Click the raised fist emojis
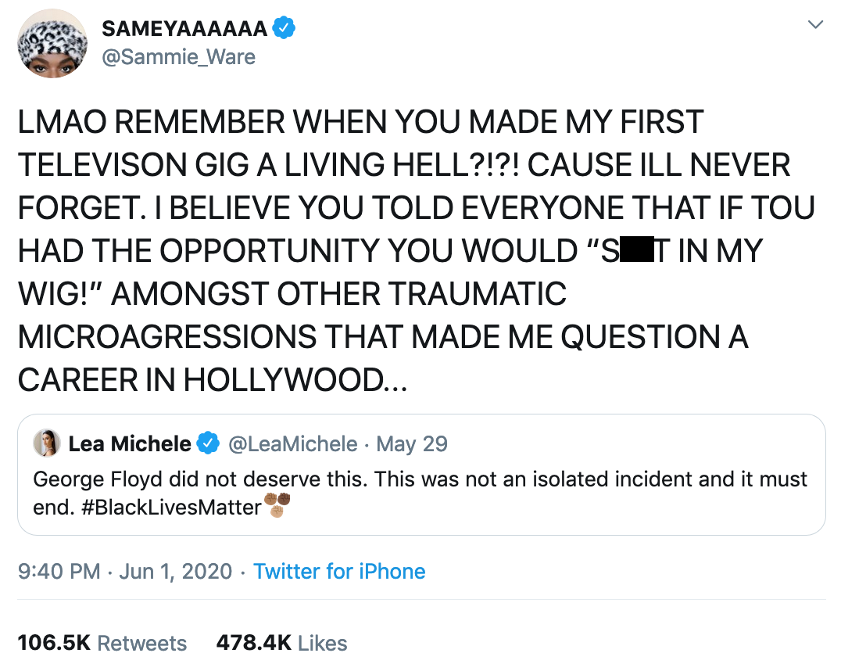This screenshot has width=841, height=671. [x=277, y=505]
